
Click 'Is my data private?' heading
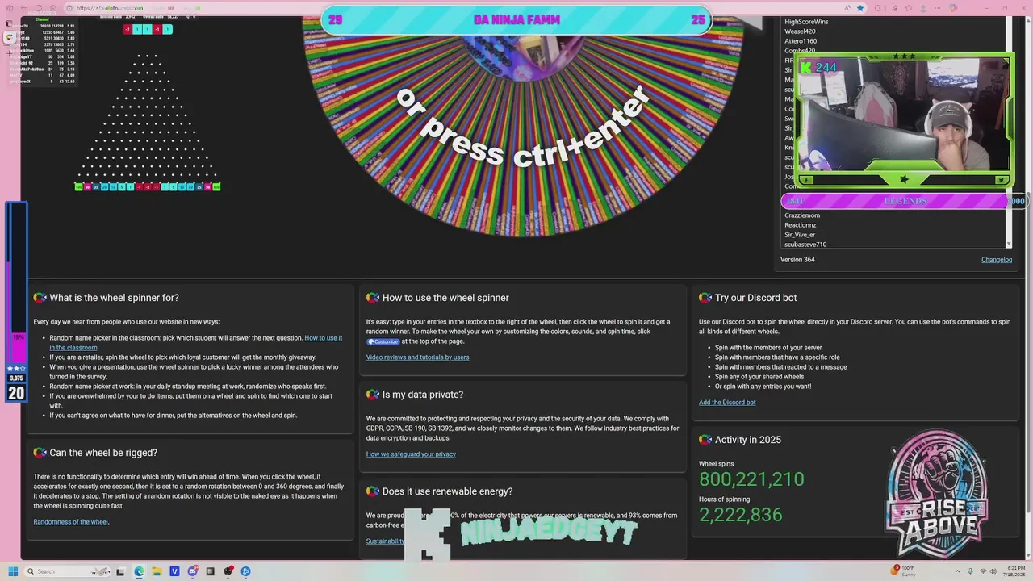coord(423,395)
